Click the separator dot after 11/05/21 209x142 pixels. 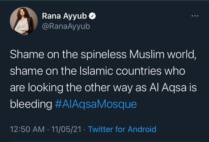tap(85, 130)
